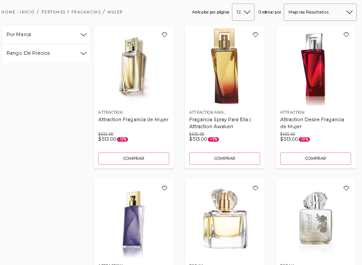Open the Artículos por página dropdown

click(x=243, y=12)
